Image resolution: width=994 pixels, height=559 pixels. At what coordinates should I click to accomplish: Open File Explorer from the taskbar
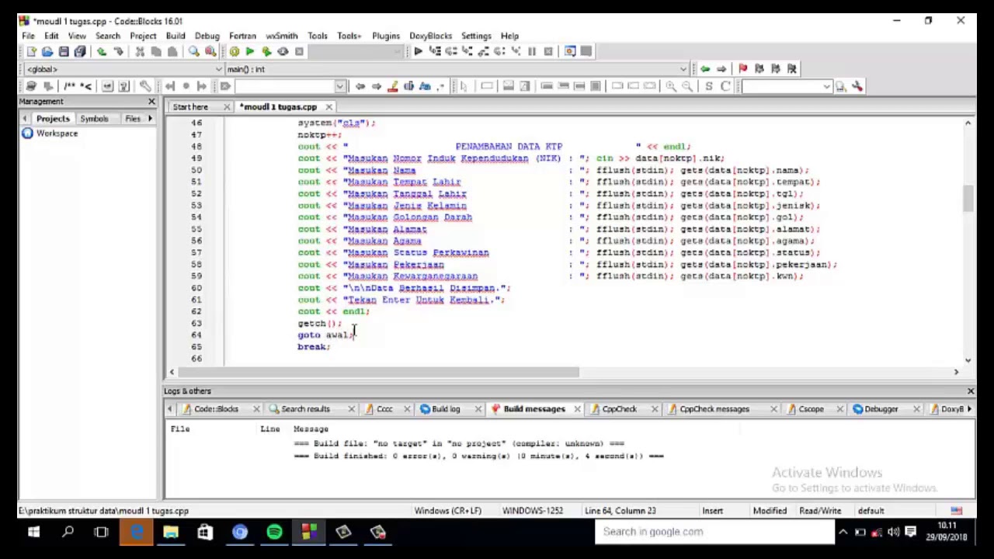click(170, 532)
